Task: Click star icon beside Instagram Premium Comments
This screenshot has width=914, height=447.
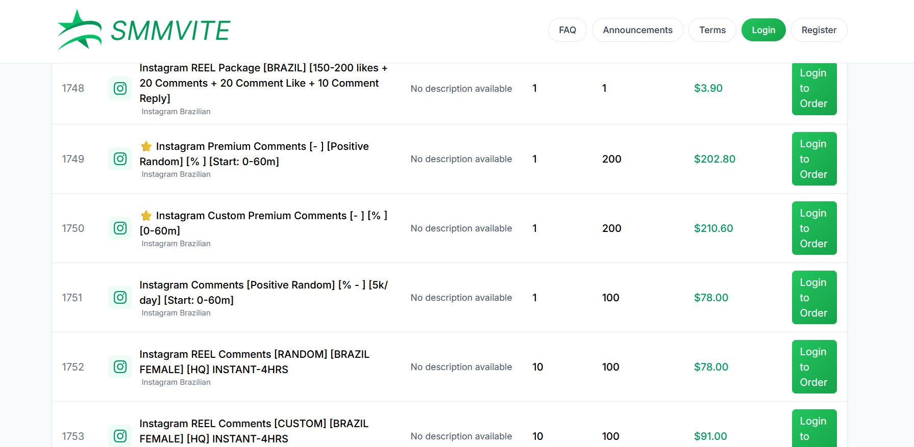Action: [x=146, y=146]
